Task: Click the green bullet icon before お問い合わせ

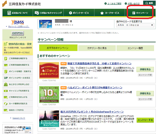Action: (x=126, y=4)
